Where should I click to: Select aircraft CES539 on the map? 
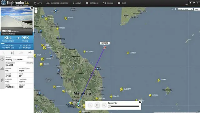tap(128, 53)
